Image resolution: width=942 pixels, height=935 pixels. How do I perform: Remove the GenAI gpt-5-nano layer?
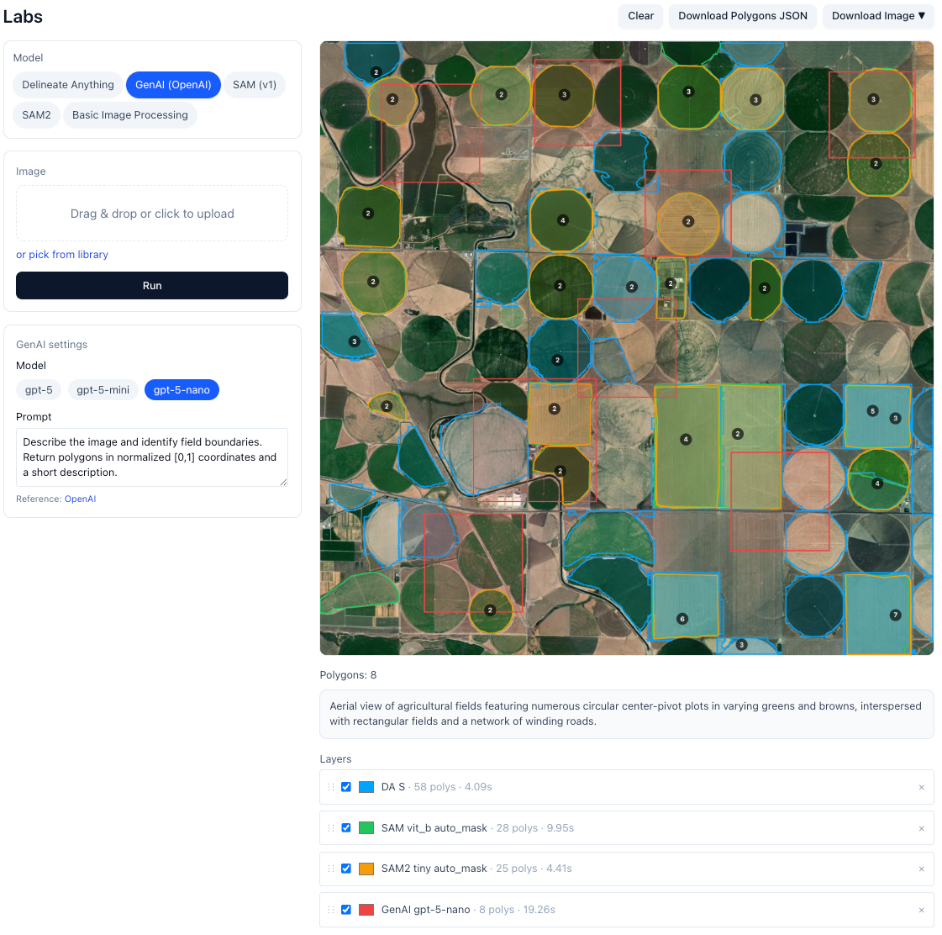click(921, 910)
